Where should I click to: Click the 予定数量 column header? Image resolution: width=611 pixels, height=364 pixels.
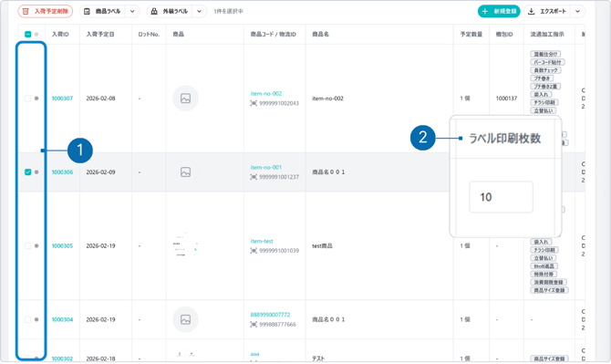471,35
